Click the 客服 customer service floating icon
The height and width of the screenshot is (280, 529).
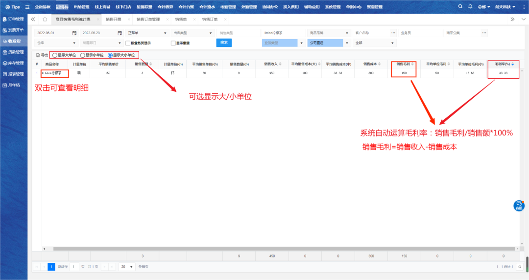pos(519,206)
